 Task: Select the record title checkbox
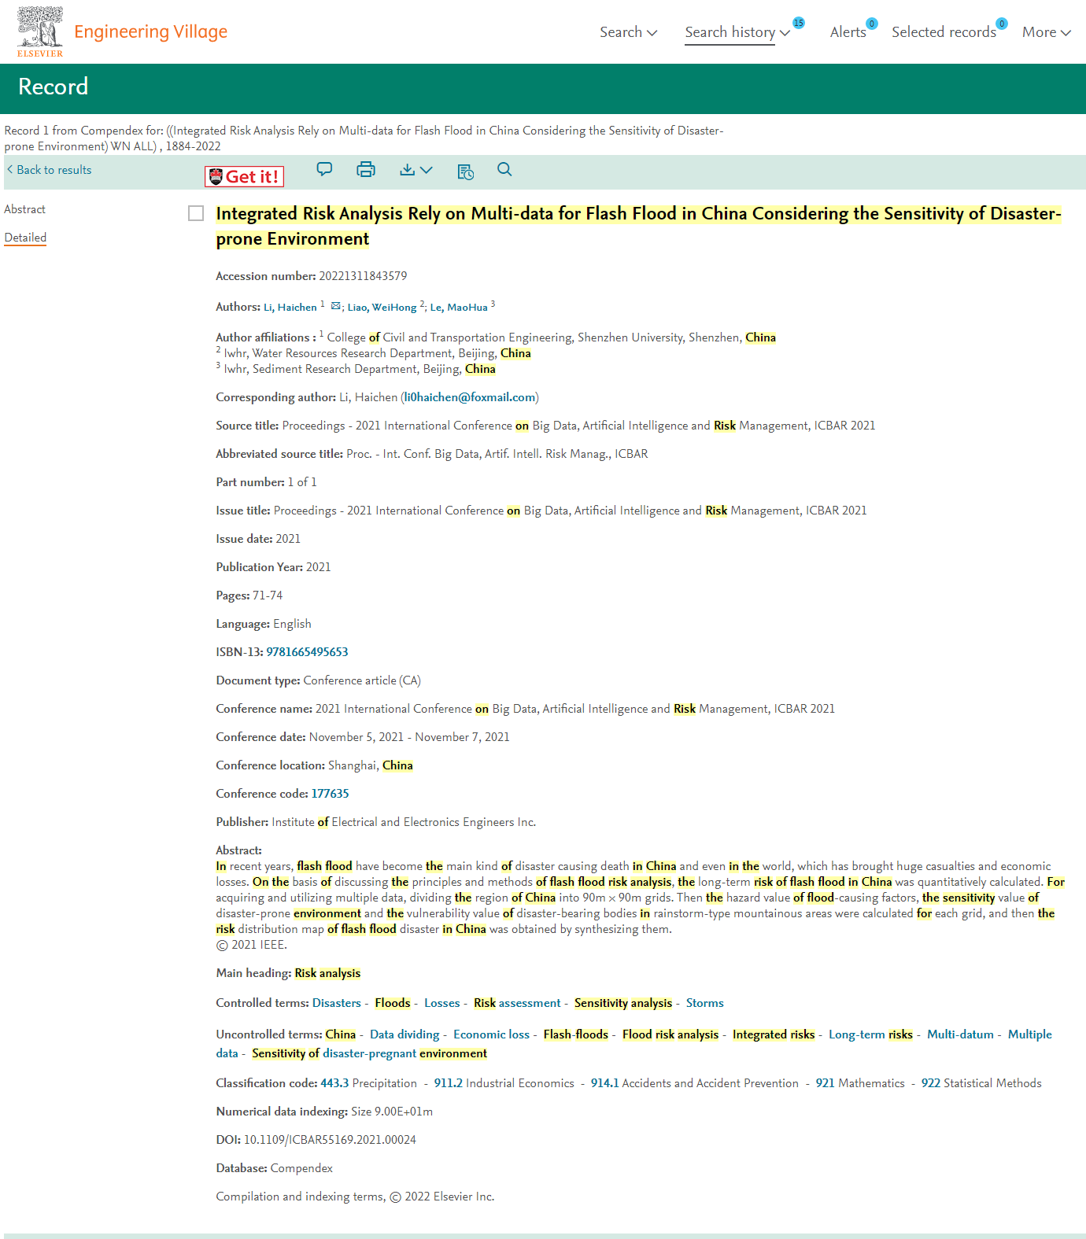coord(196,213)
